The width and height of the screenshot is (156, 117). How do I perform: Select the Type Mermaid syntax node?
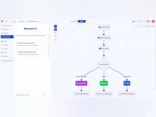pos(127,94)
